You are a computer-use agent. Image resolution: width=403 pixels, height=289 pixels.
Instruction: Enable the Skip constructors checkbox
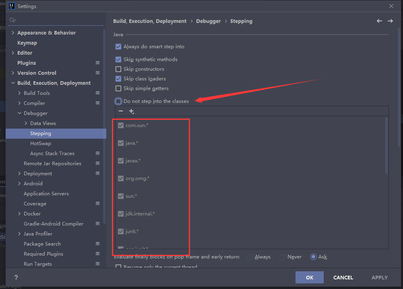[x=118, y=69]
